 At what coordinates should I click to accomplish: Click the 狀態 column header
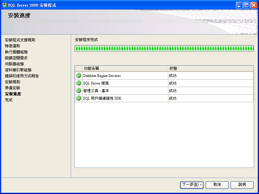pyautogui.click(x=211, y=68)
